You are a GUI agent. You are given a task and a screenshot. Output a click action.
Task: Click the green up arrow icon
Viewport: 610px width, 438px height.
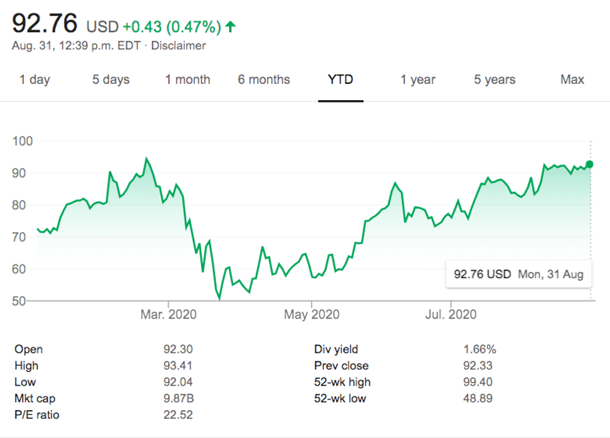pos(231,27)
